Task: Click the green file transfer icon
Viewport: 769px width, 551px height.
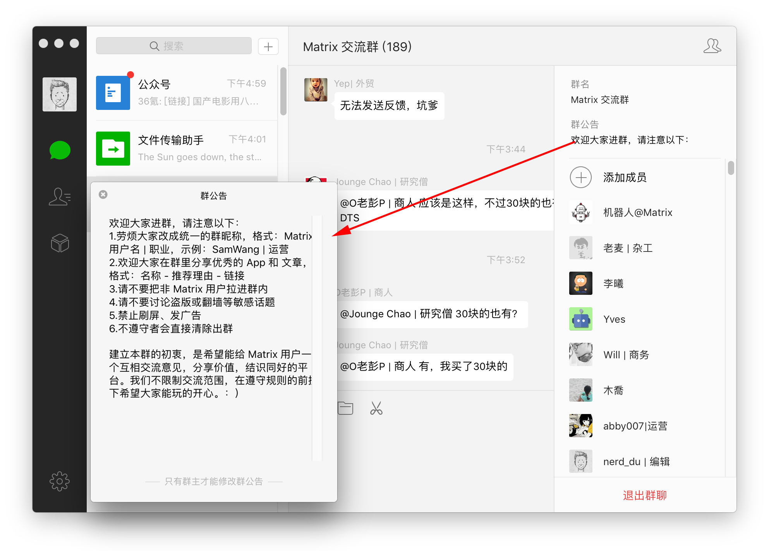Action: 113,149
